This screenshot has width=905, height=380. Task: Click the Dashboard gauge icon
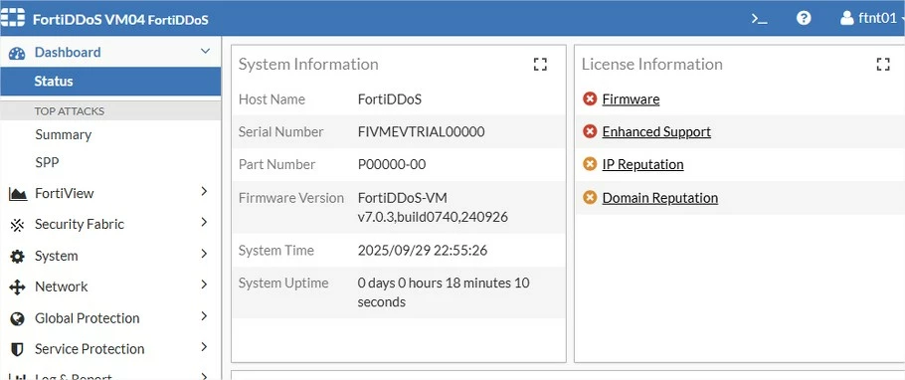17,53
